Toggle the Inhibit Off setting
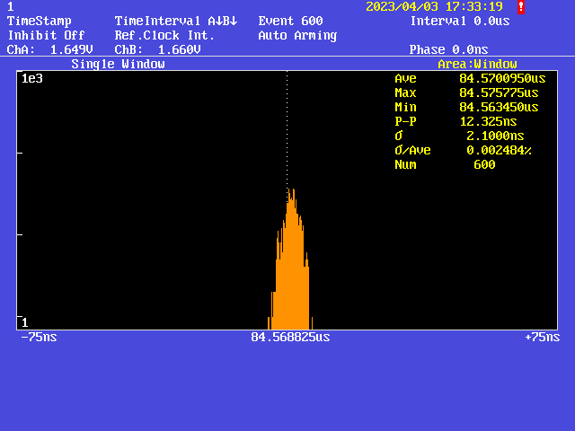Viewport: 575px width, 431px height. tap(46, 35)
